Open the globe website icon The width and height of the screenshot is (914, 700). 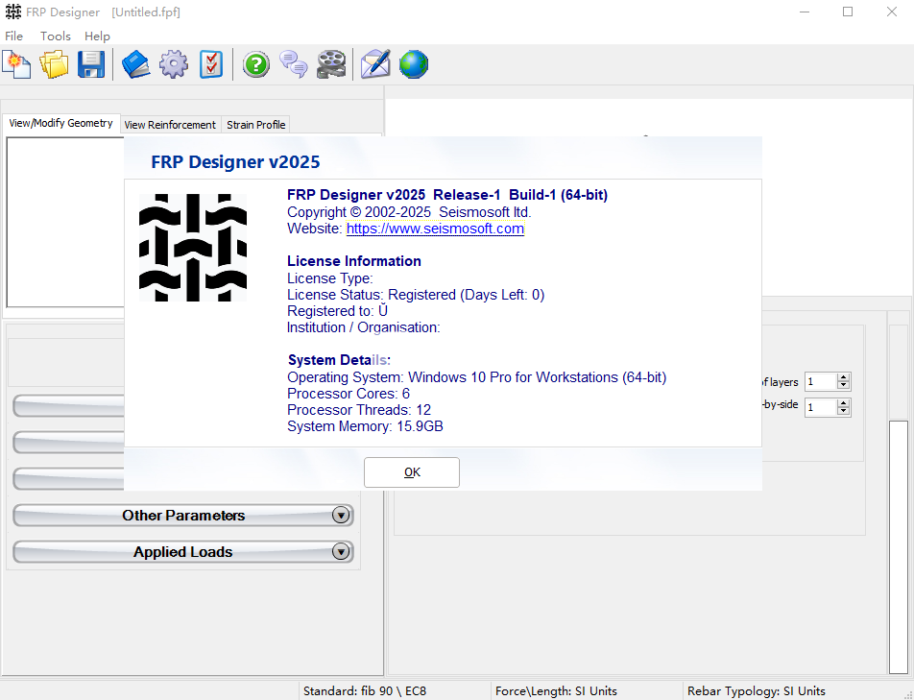click(414, 64)
